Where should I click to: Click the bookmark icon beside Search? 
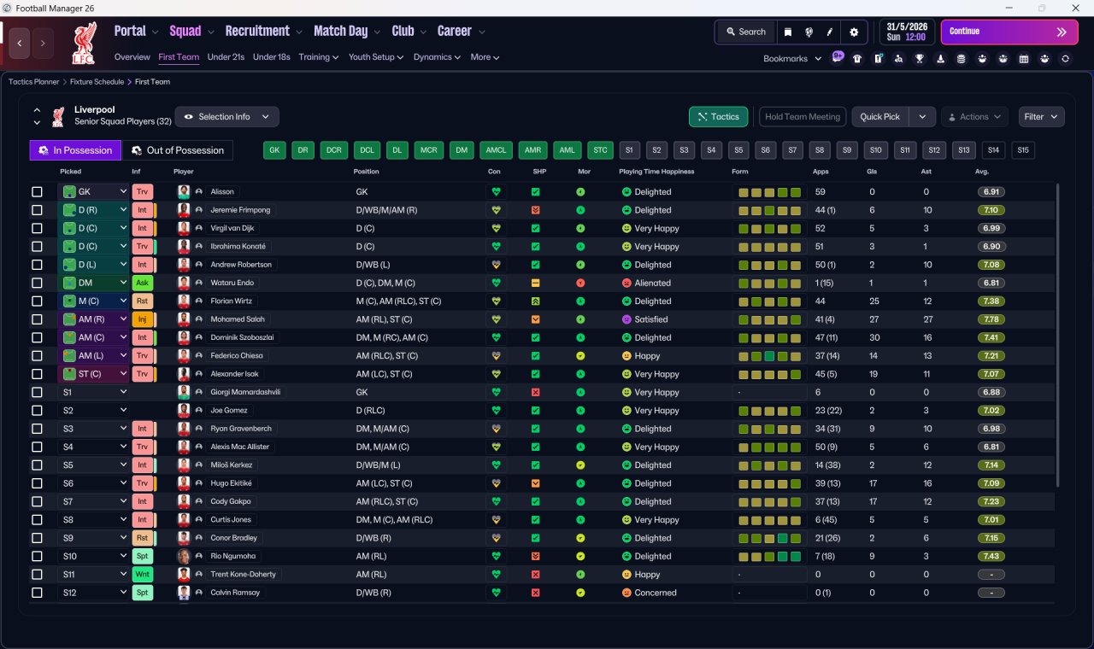pyautogui.click(x=788, y=32)
